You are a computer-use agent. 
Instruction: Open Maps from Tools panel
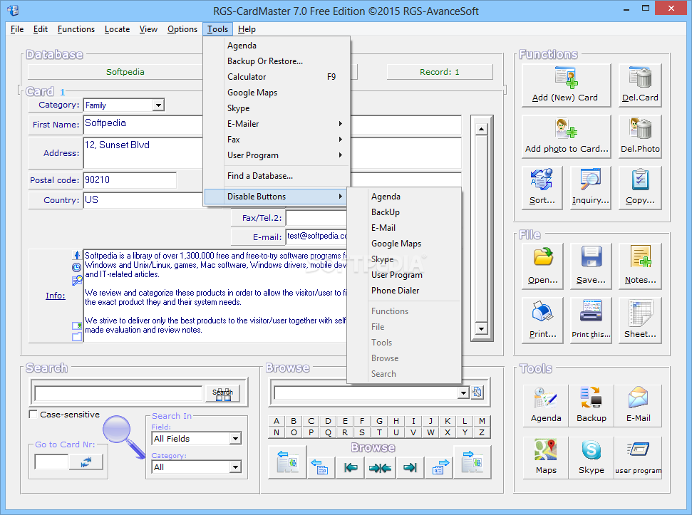tap(546, 458)
